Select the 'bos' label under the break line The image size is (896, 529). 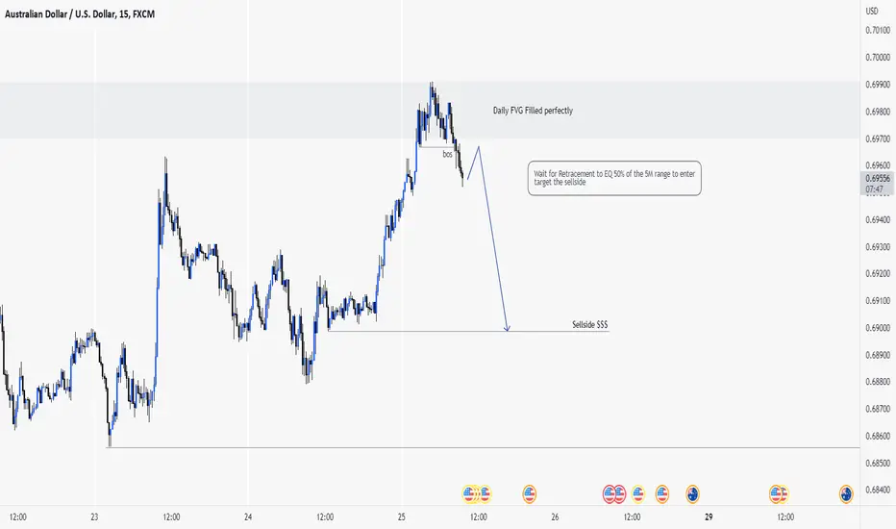(x=447, y=154)
